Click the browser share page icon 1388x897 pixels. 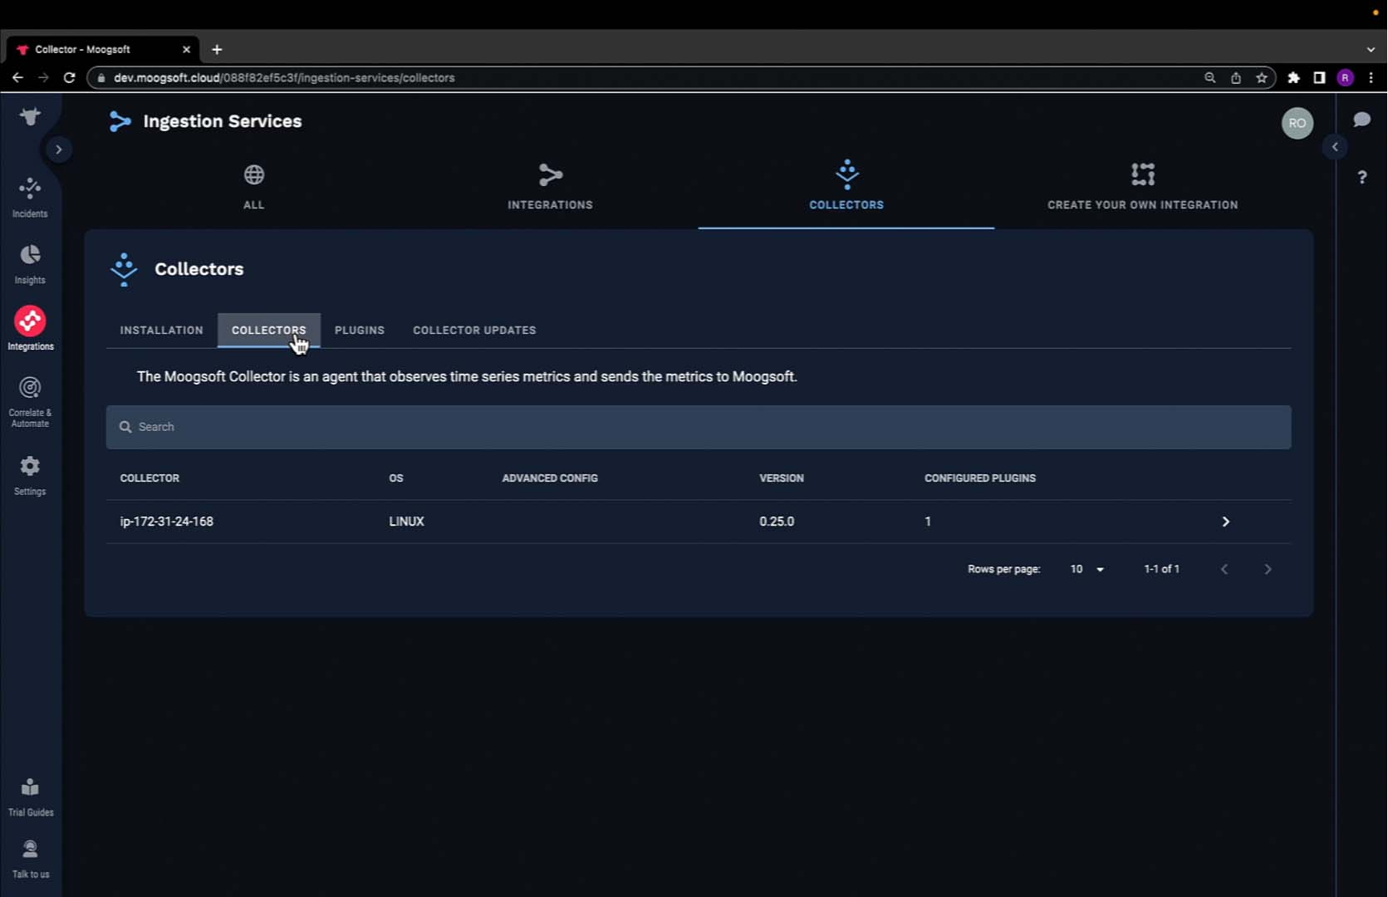1236,77
